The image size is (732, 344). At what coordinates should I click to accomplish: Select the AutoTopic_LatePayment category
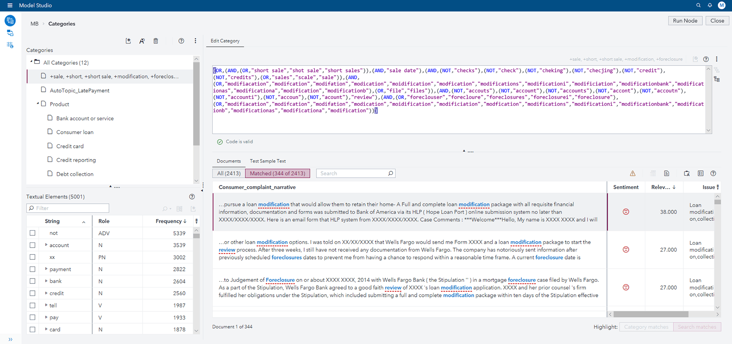[x=79, y=90]
